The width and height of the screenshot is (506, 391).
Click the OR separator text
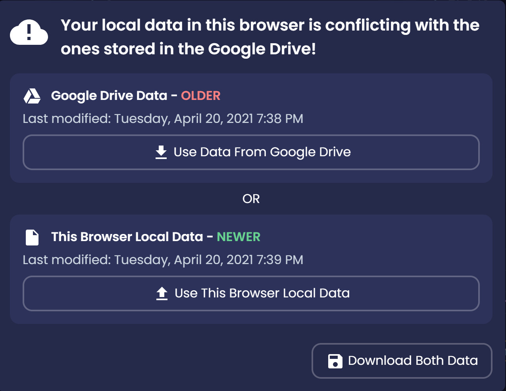[251, 199]
